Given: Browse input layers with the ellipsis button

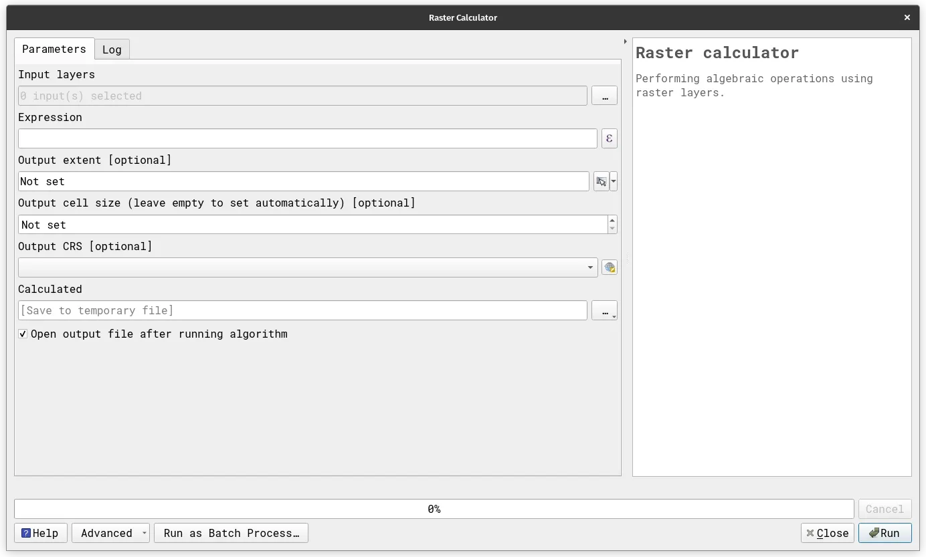Looking at the screenshot, I should [x=604, y=96].
